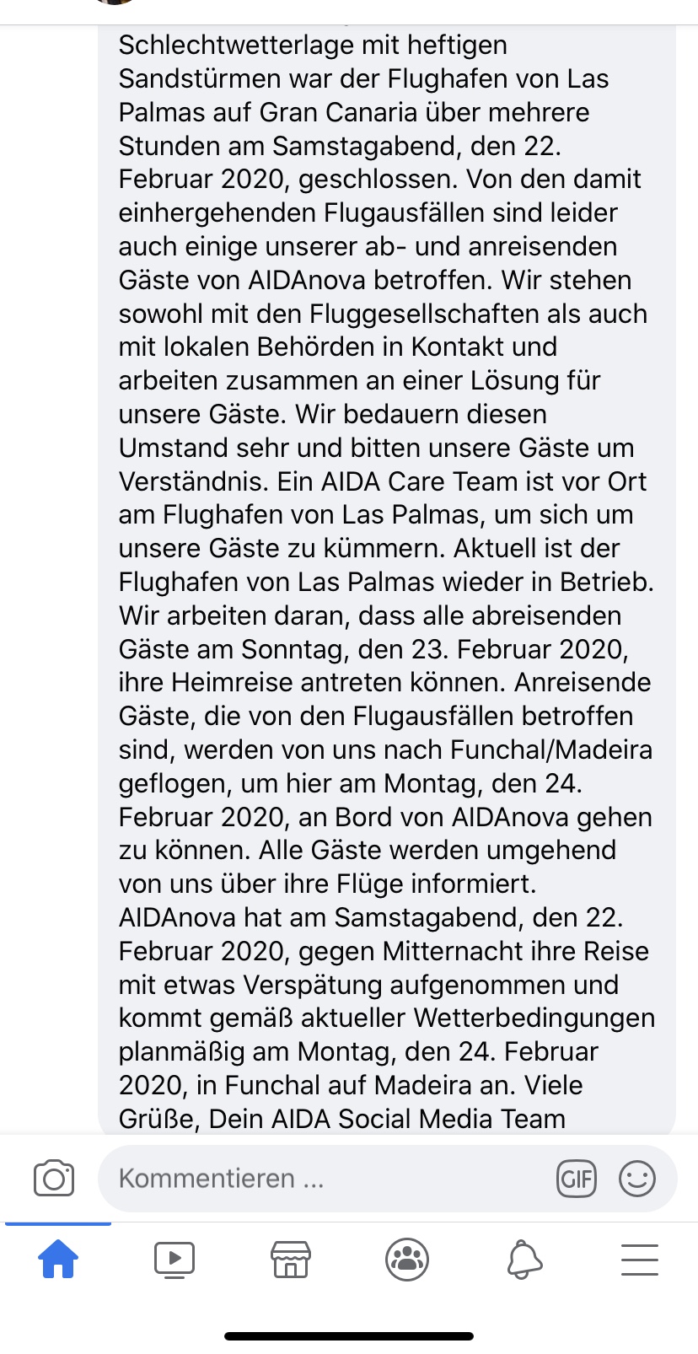698x1354 pixels.
Task: Tap 'von uns über ihre Flüge informiert' line
Action: pyautogui.click(x=328, y=884)
